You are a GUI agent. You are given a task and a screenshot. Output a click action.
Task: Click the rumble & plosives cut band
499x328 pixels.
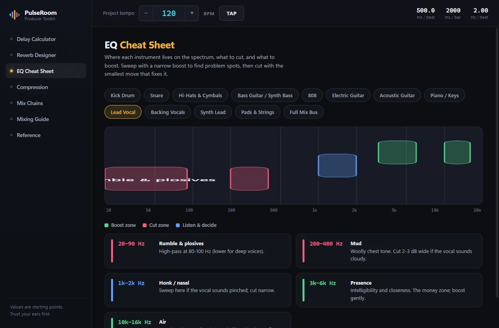[146, 179]
